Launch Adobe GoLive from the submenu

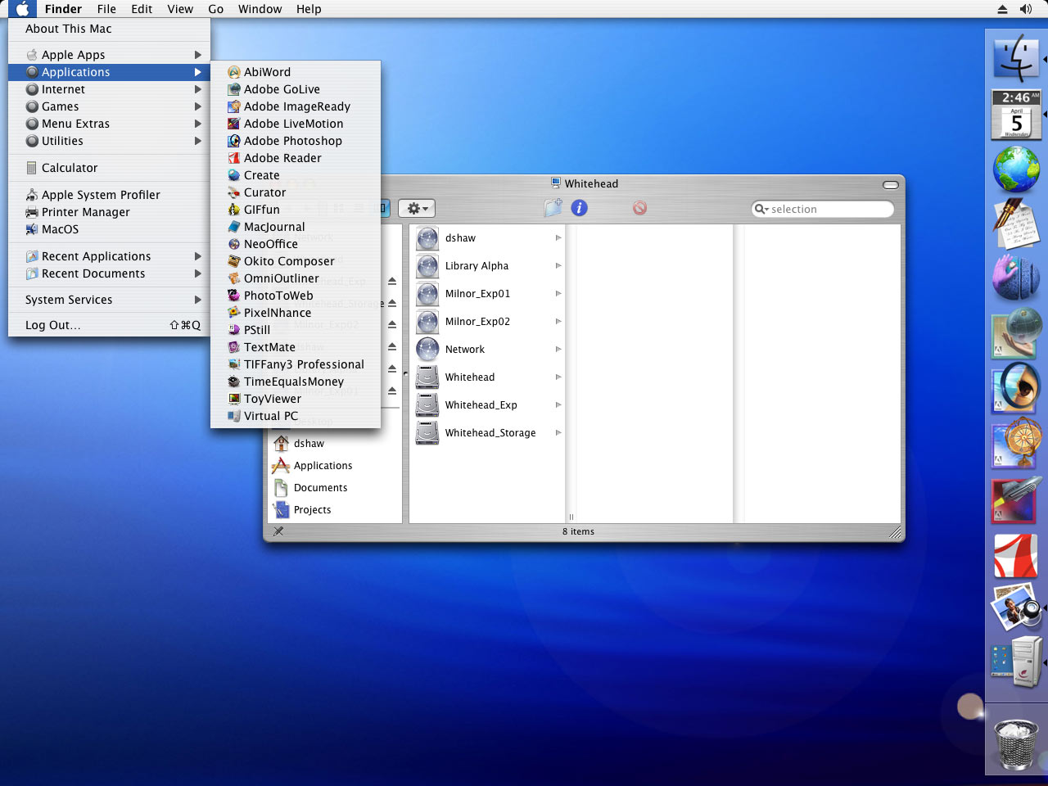tap(296, 89)
